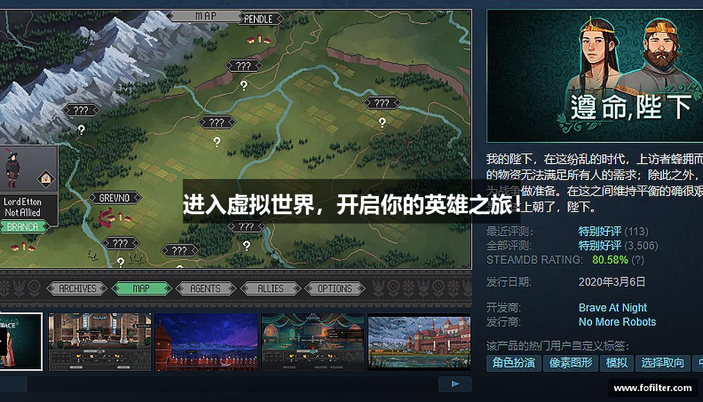Open the No More Robots publisher link
This screenshot has height=402, width=703.
click(x=617, y=322)
